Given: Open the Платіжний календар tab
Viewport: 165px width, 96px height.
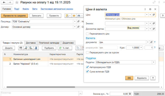Looking at the screenshot, I should 49,43.
